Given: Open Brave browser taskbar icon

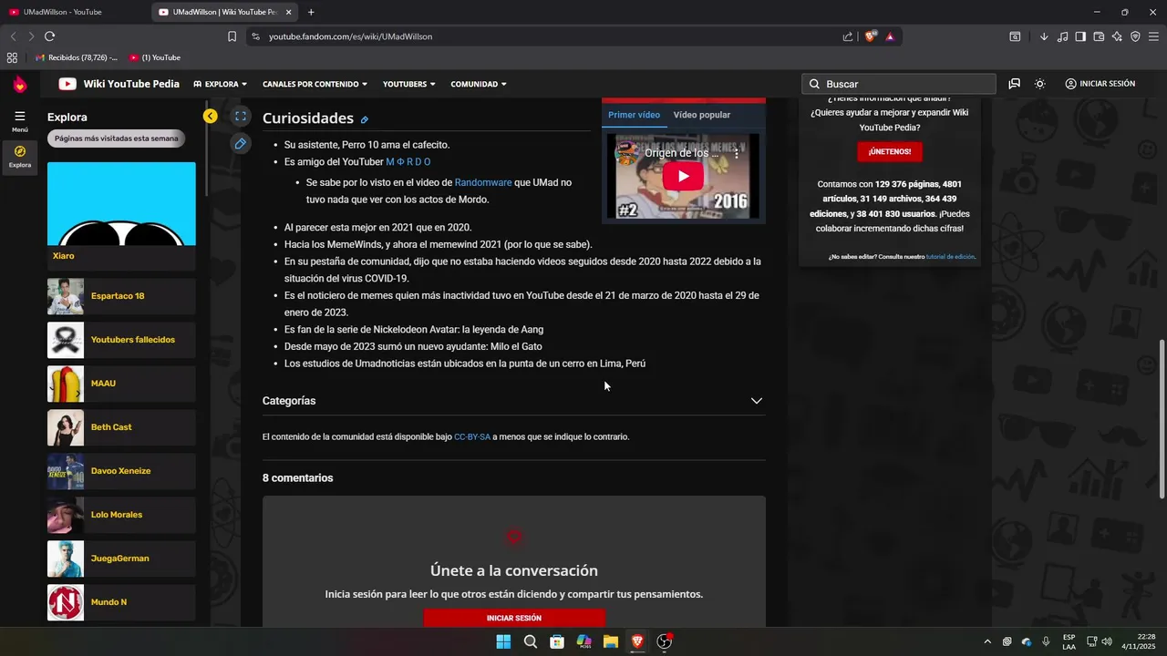Looking at the screenshot, I should [x=637, y=641].
